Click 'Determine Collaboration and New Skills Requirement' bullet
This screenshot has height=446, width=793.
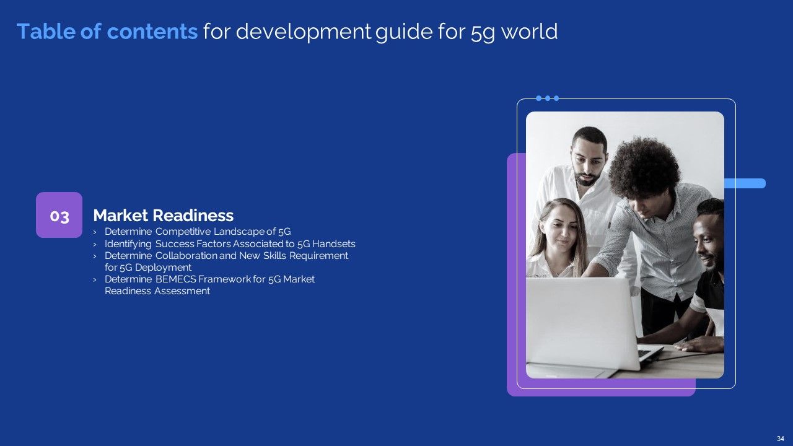(x=226, y=261)
